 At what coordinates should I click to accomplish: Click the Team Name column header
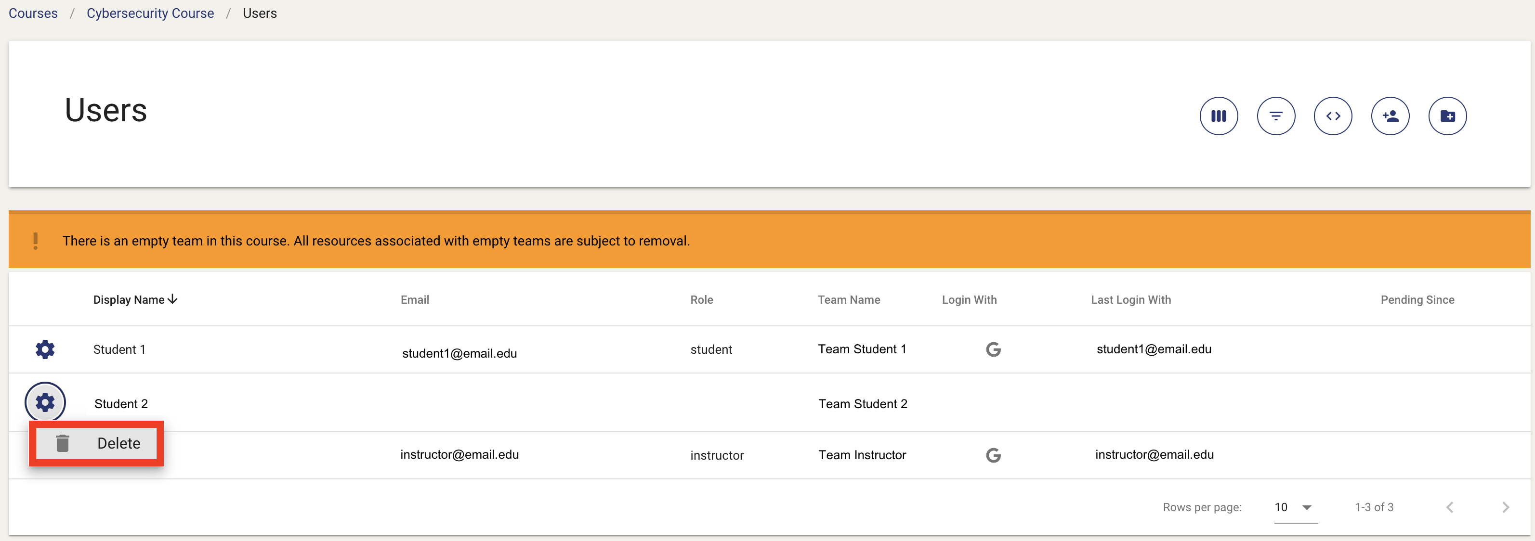coord(849,300)
